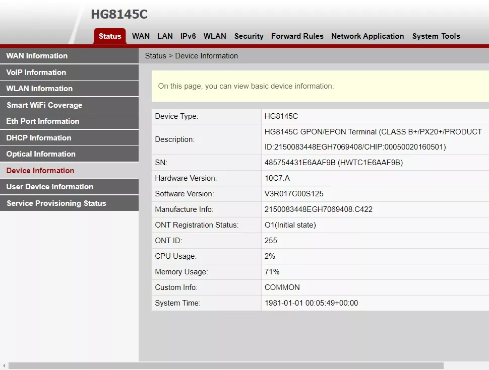Select Device Information sidebar item
Viewport: 489px width, 370px height.
pos(40,171)
